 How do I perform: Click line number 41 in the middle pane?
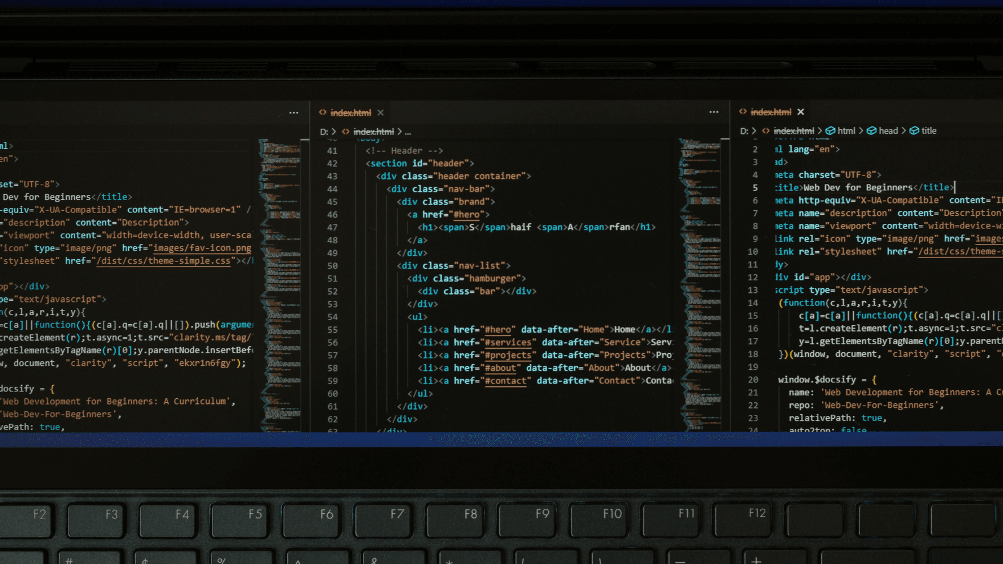(332, 151)
